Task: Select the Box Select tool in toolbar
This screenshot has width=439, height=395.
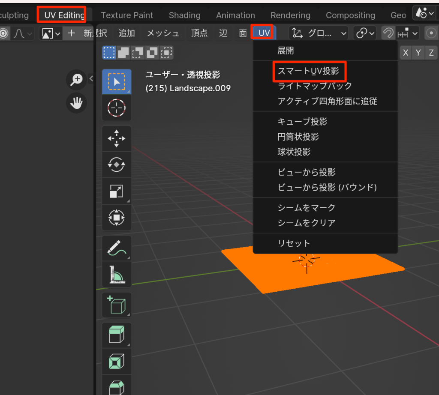Action: (116, 81)
